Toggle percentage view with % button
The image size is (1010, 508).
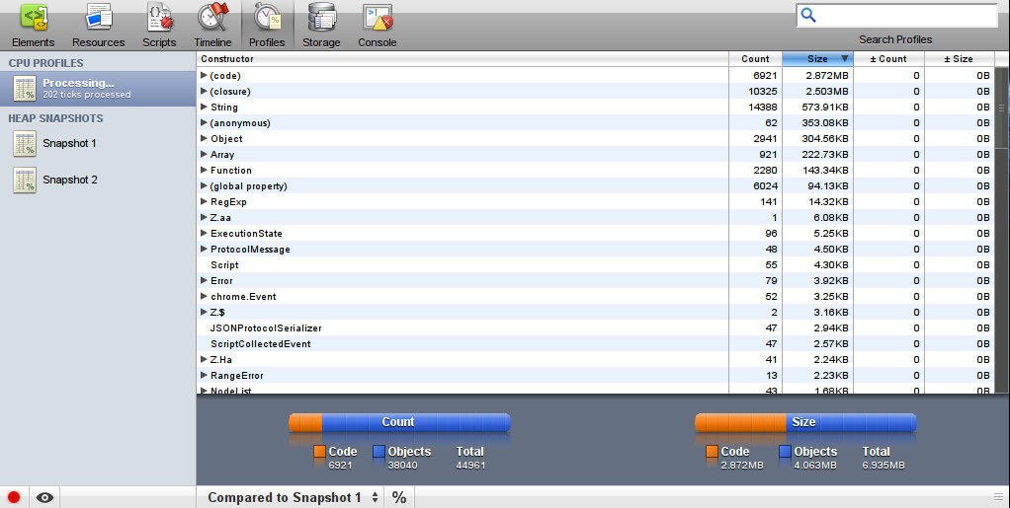(399, 497)
